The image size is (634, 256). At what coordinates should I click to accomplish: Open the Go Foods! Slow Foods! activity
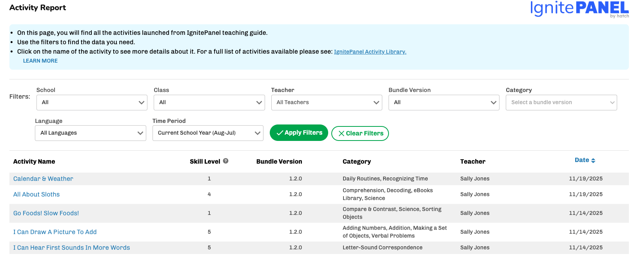(x=46, y=213)
